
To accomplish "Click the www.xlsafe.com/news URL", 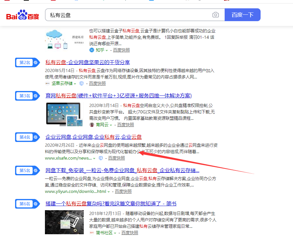I will point(68,158).
